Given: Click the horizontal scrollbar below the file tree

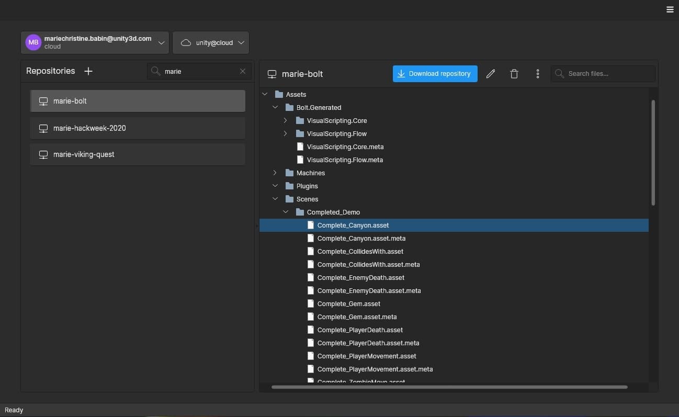Looking at the screenshot, I should coord(450,387).
